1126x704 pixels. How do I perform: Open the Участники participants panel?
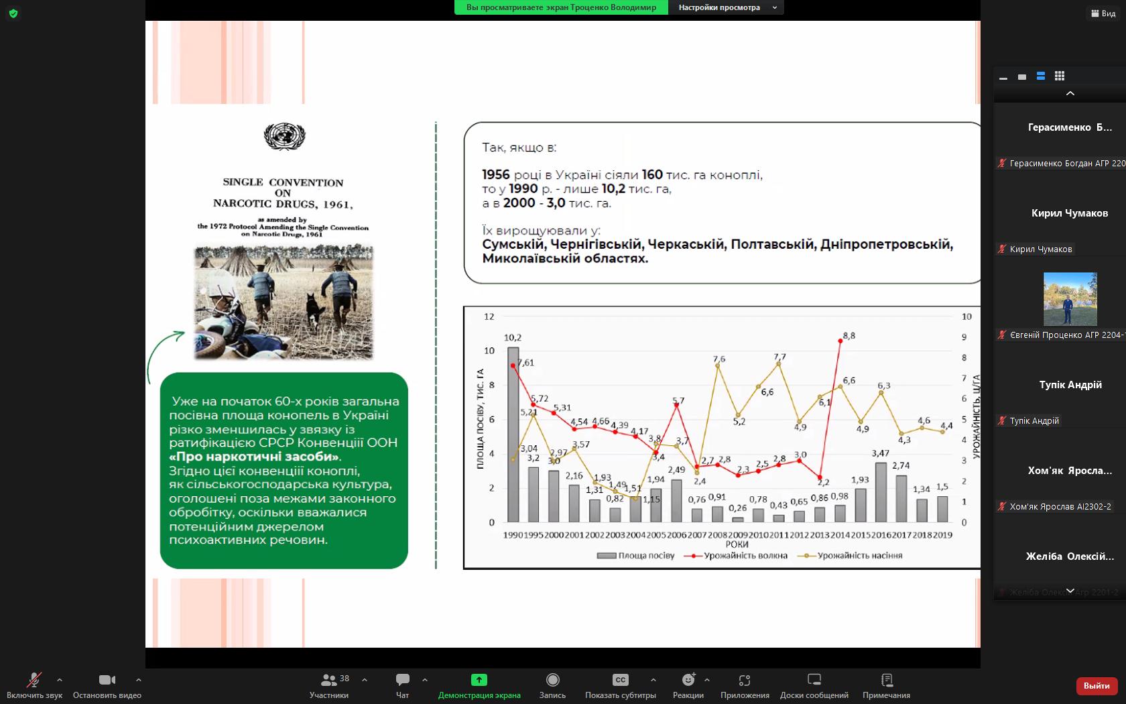(x=329, y=686)
